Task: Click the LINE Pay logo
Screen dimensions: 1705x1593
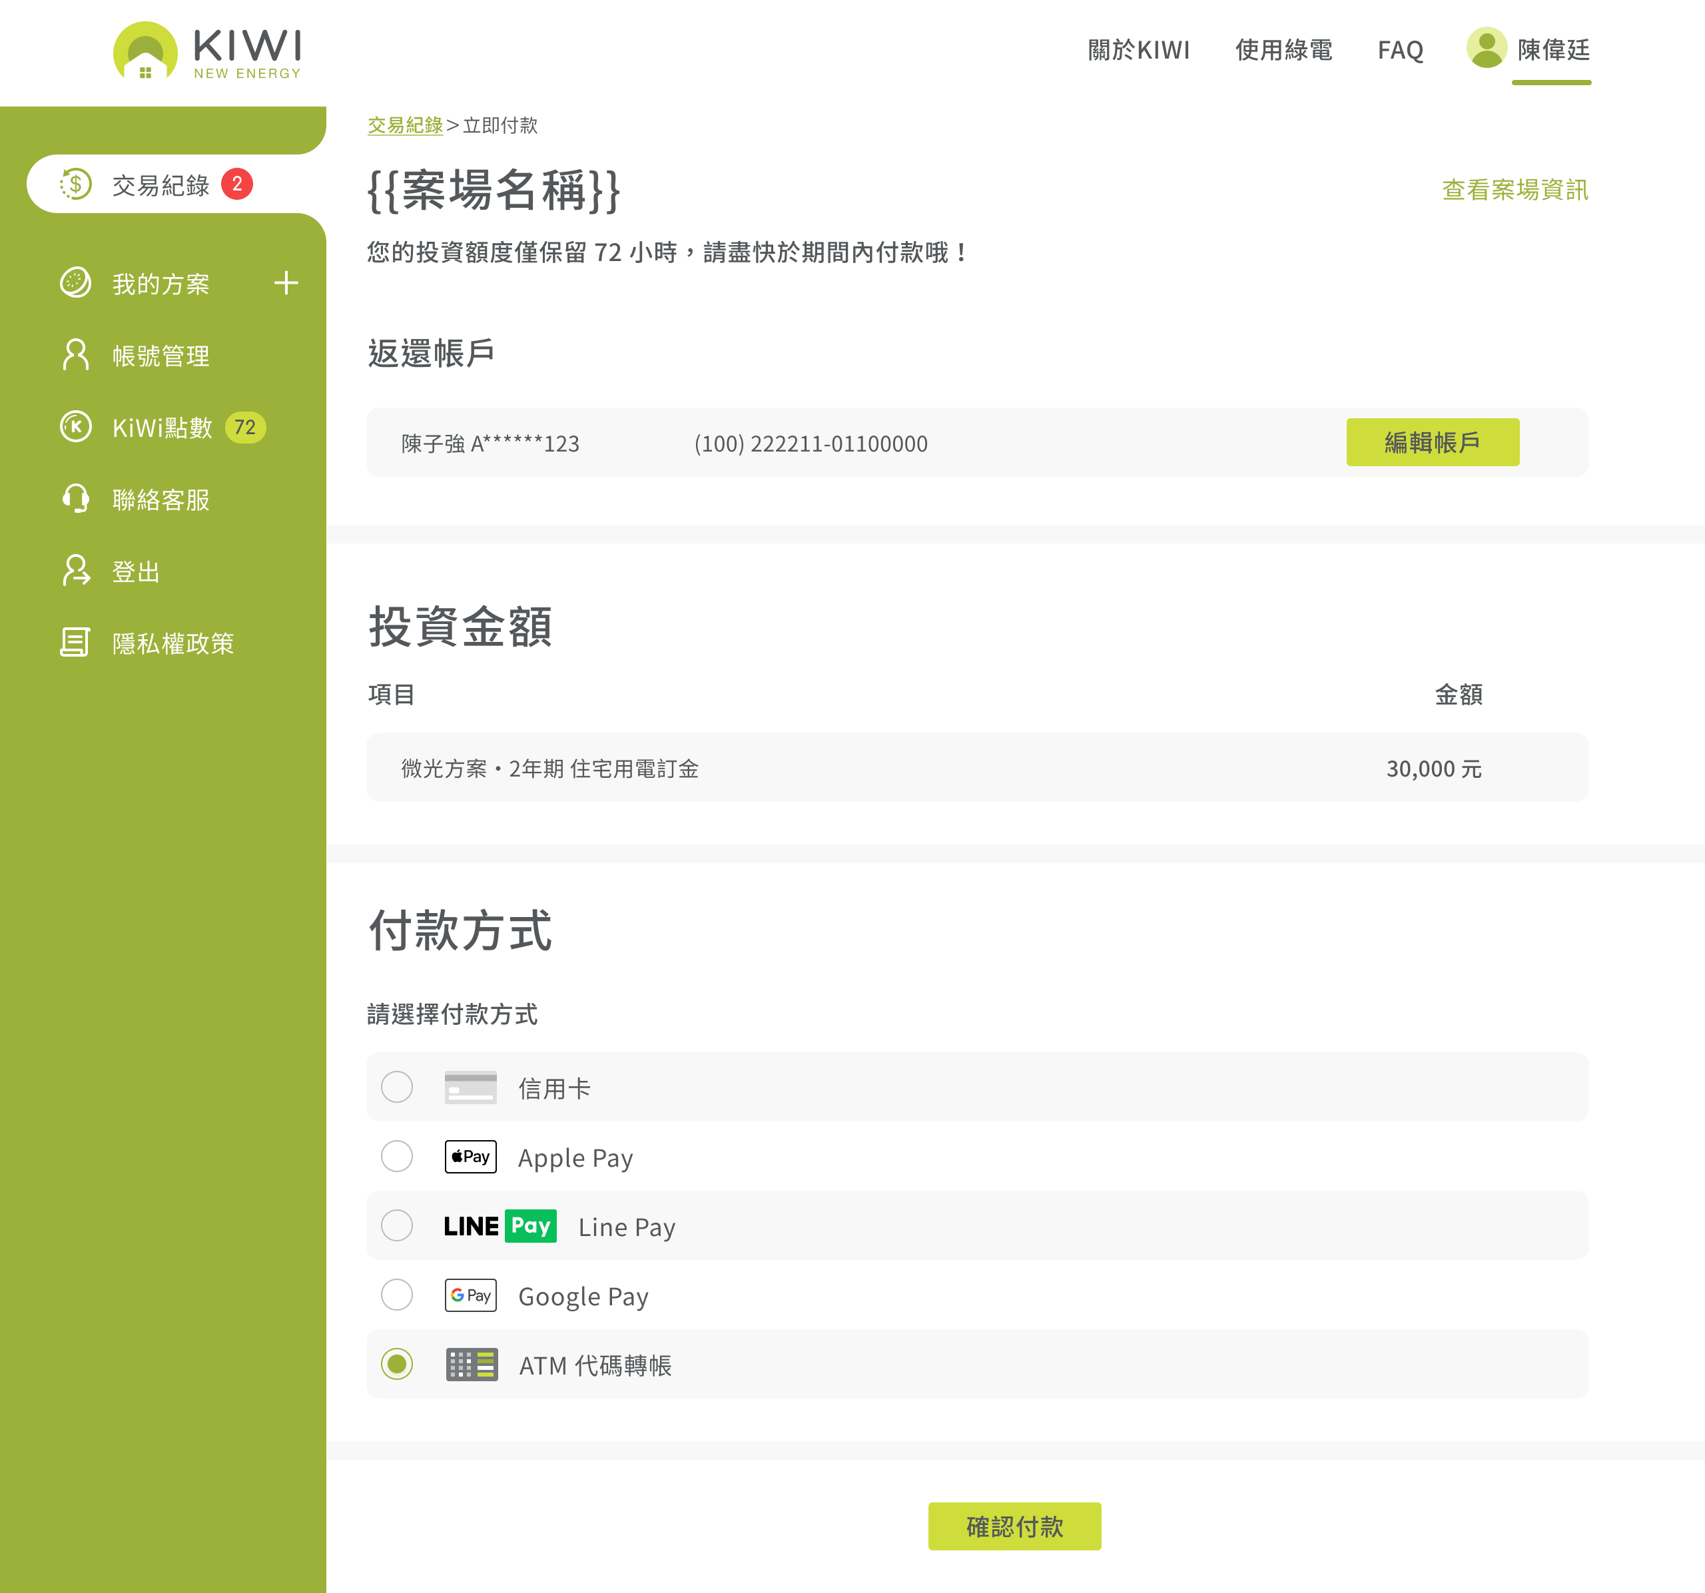Action: (500, 1226)
